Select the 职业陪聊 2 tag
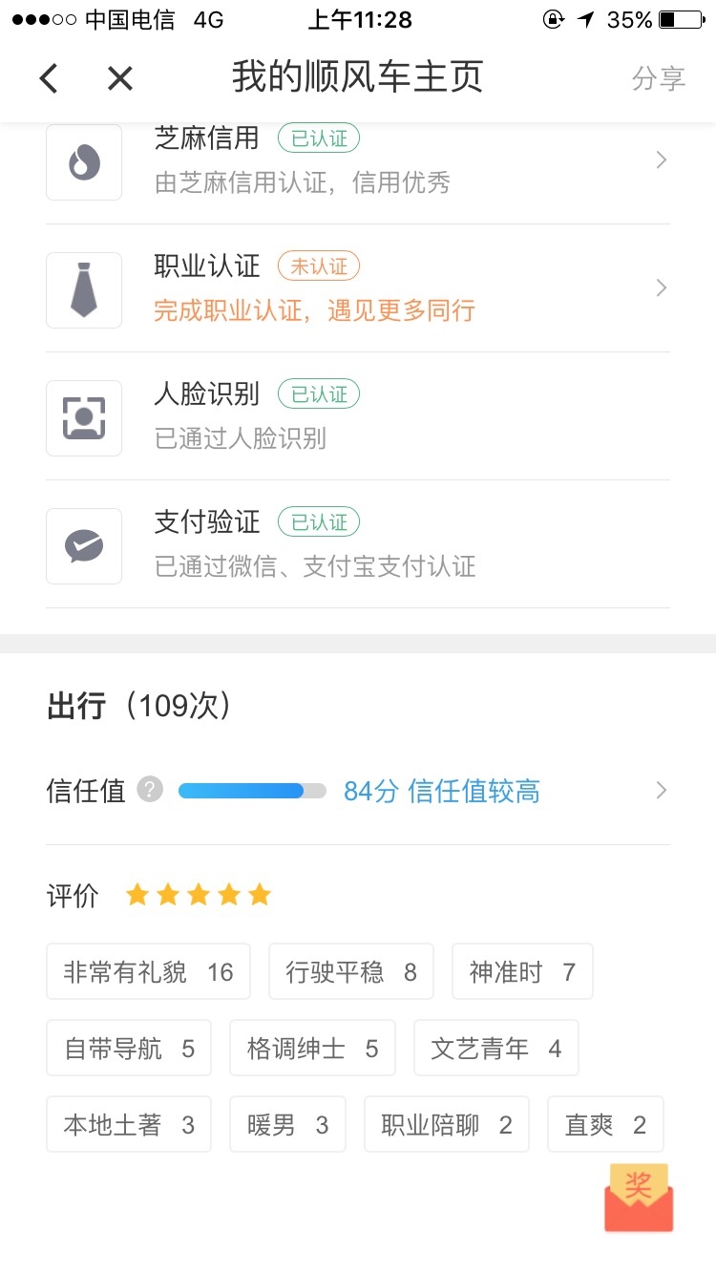716x1274 pixels. [x=447, y=1125]
